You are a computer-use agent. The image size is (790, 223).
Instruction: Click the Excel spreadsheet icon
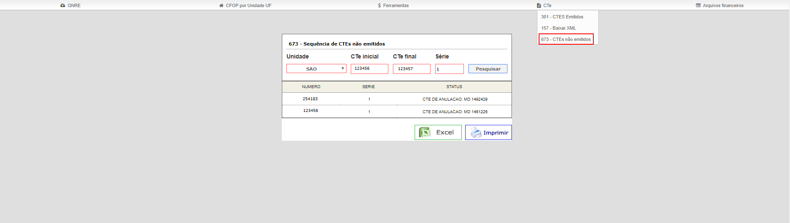point(425,132)
